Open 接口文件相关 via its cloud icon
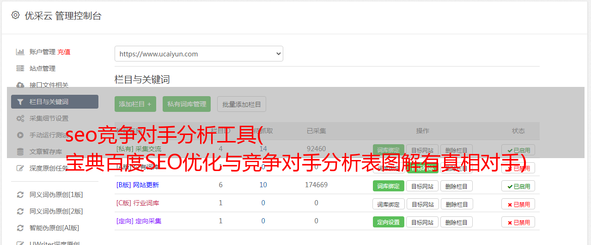This screenshot has height=245, width=591. click(20, 85)
